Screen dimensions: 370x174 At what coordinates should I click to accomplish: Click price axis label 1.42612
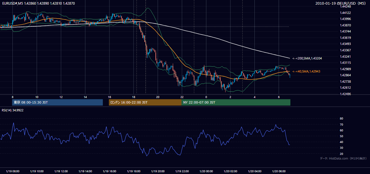point(346,88)
